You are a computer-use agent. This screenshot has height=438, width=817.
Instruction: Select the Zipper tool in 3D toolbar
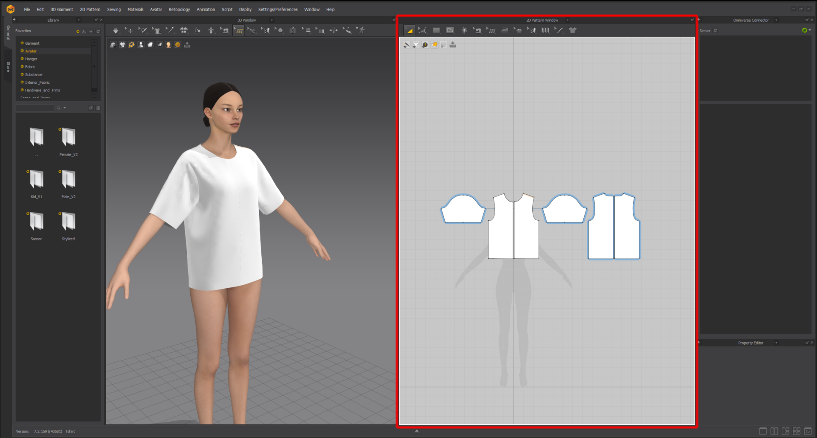pyautogui.click(x=293, y=30)
